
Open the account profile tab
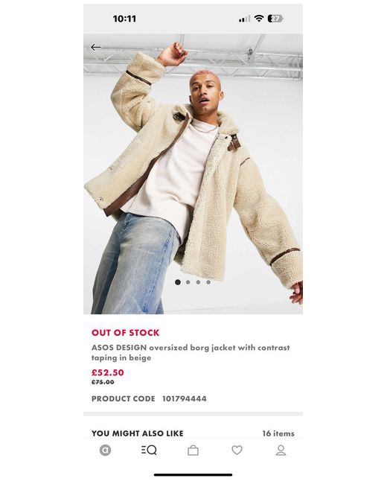pos(281,450)
